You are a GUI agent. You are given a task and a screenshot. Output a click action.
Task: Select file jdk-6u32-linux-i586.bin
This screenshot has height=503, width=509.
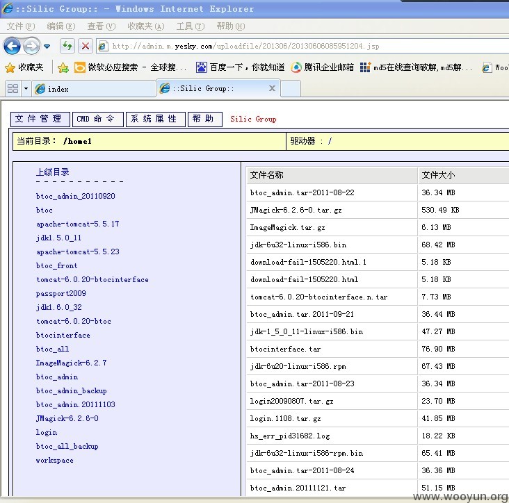coord(298,245)
